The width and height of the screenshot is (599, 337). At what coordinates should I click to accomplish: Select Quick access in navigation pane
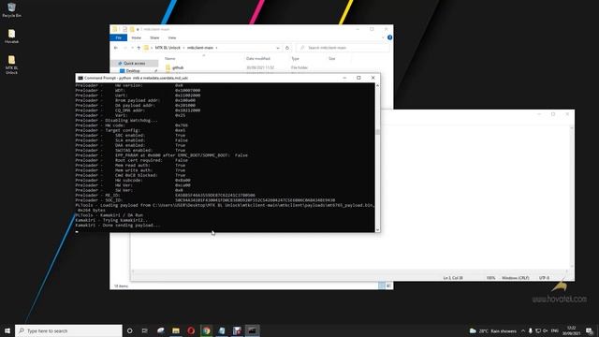pos(134,63)
